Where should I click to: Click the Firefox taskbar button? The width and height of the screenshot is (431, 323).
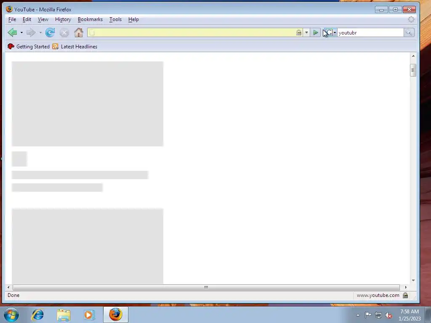point(116,315)
